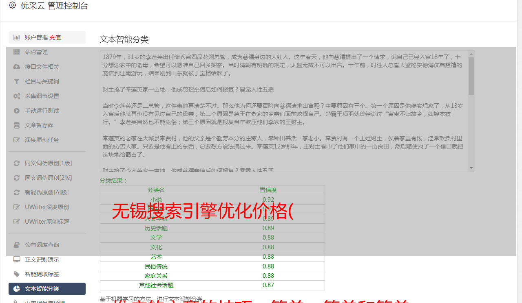
Task: Click the 文本智能分类 page heading
Action: (x=124, y=39)
